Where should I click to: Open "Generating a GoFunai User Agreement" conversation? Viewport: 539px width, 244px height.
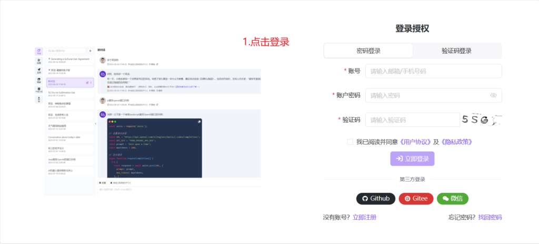click(x=70, y=60)
